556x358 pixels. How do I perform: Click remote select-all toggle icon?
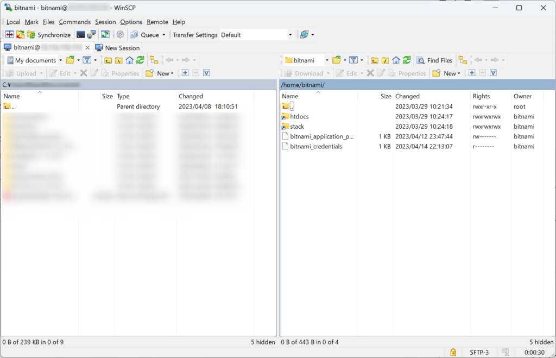point(493,73)
